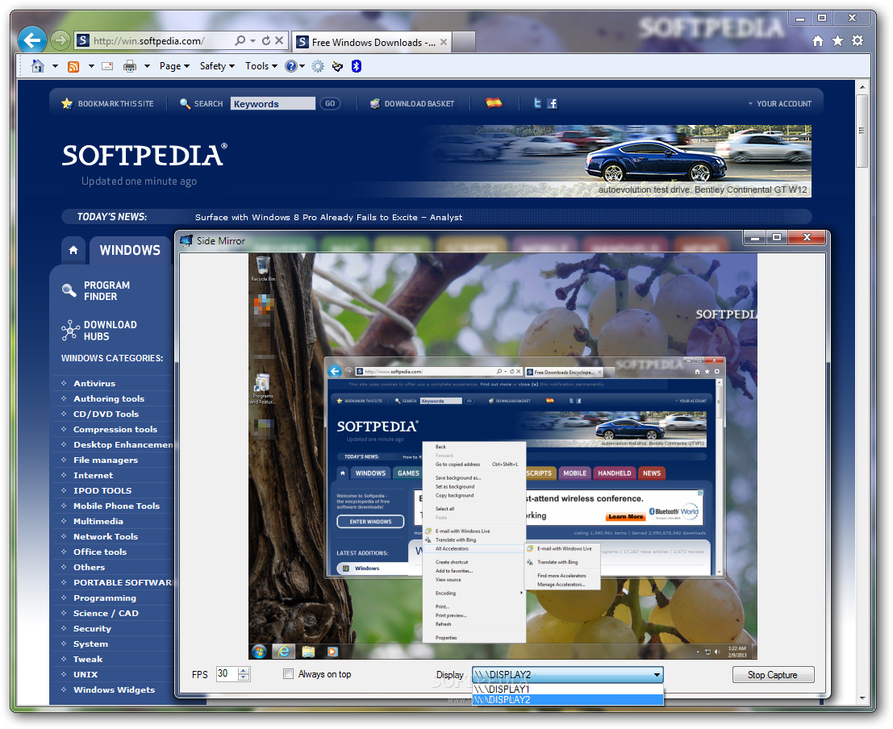The width and height of the screenshot is (893, 729).
Task: Click the Program Finder magnifier icon
Action: 69,290
